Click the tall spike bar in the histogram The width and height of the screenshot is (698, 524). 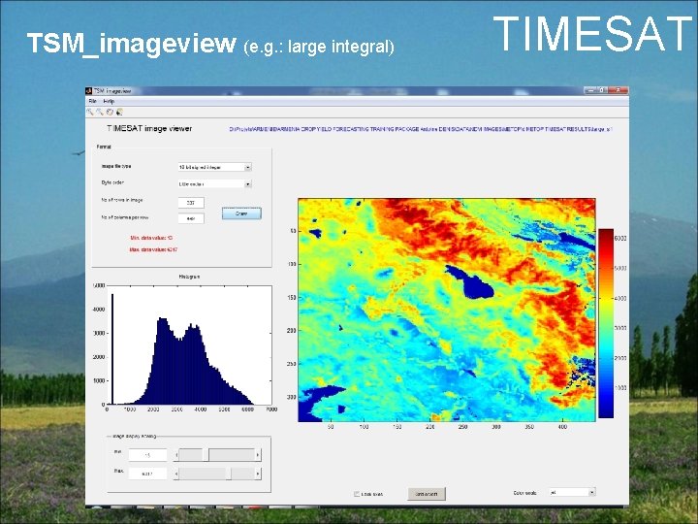click(112, 349)
